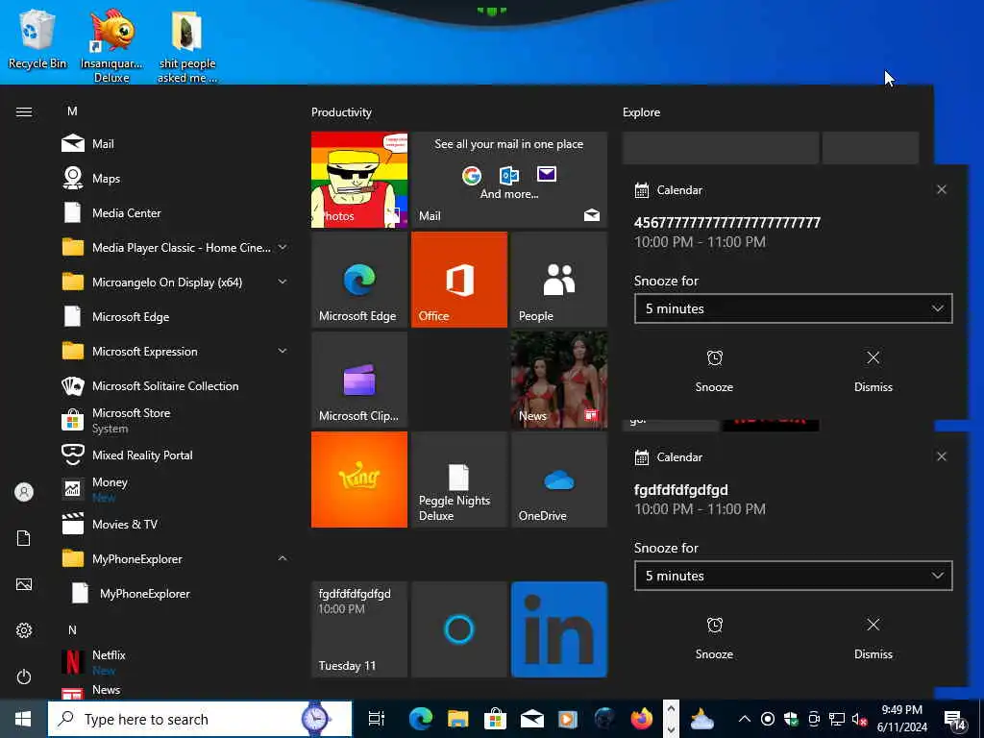
Task: Open File Explorer from taskbar
Action: (458, 719)
